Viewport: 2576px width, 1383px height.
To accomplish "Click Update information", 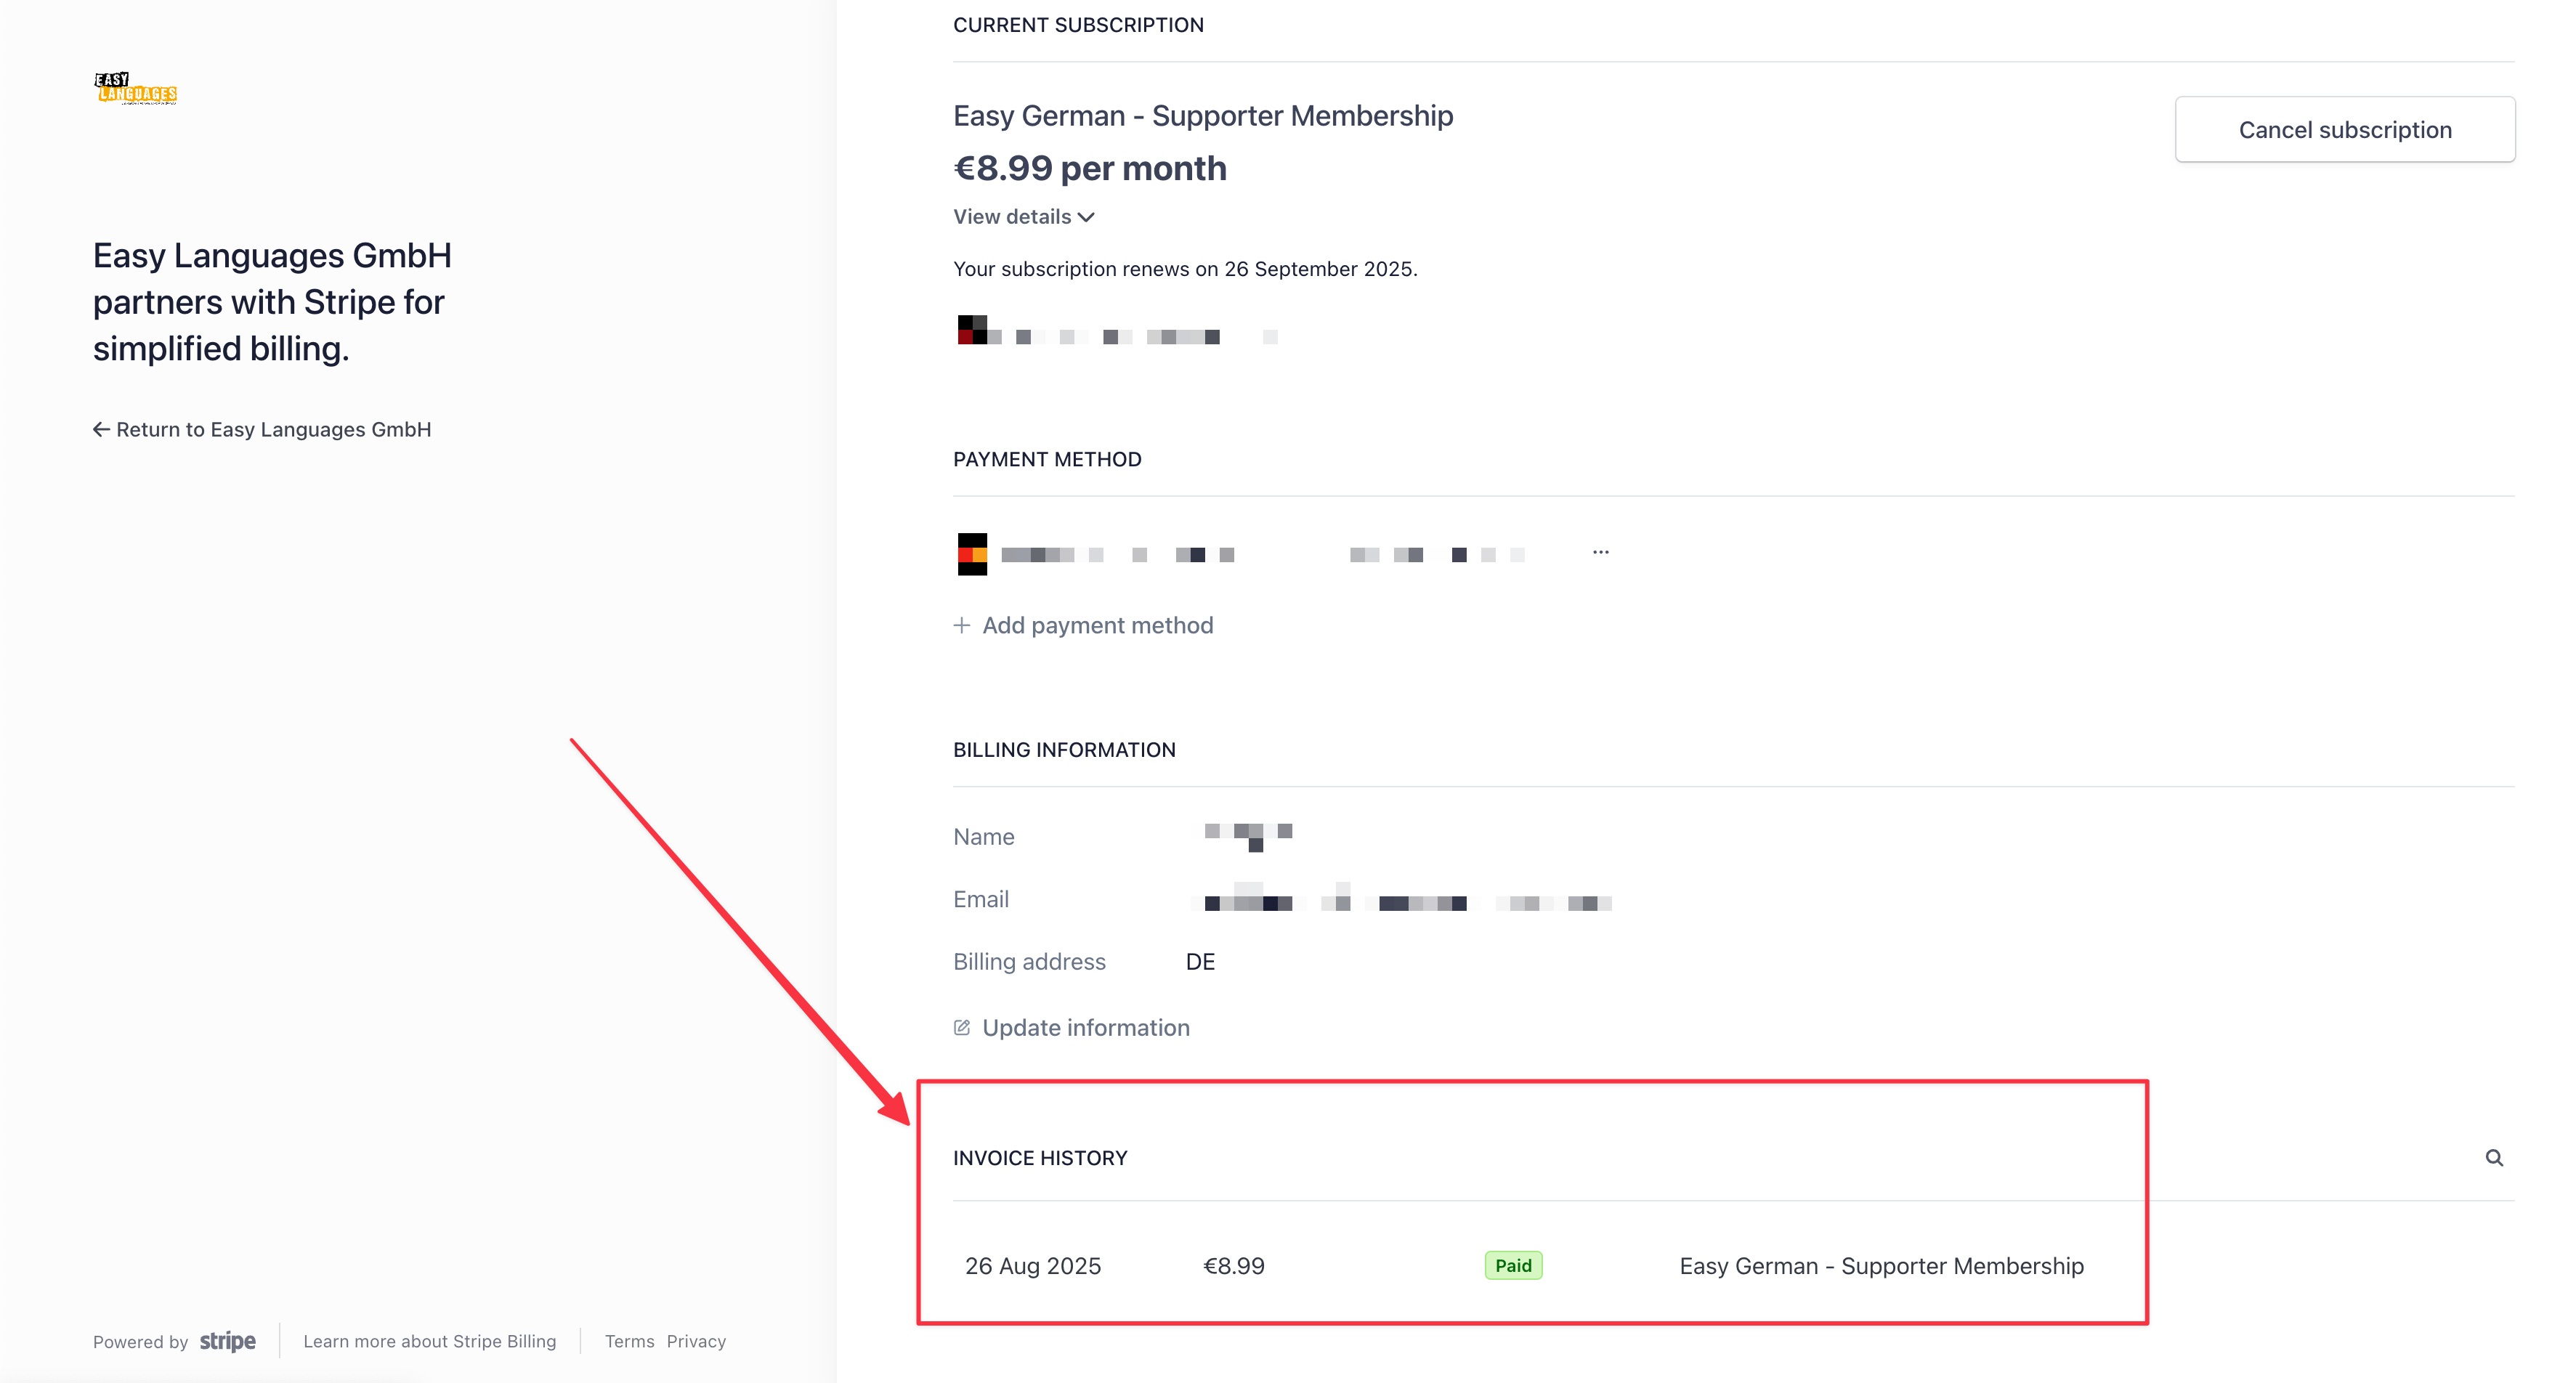I will (x=1072, y=1028).
